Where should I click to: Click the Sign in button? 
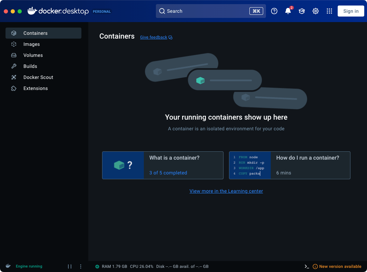(x=350, y=11)
